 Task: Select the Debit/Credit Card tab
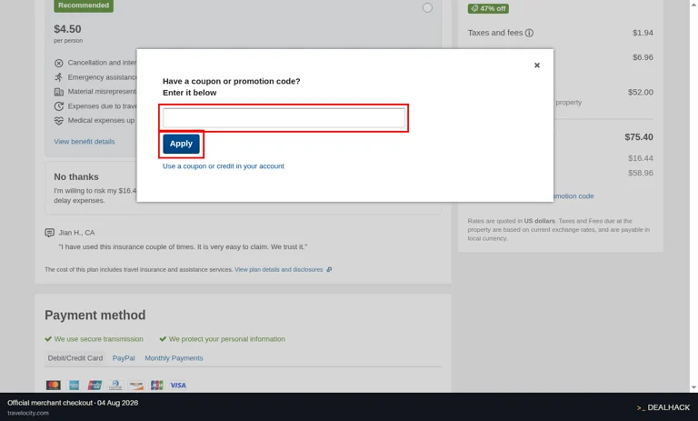click(x=75, y=358)
